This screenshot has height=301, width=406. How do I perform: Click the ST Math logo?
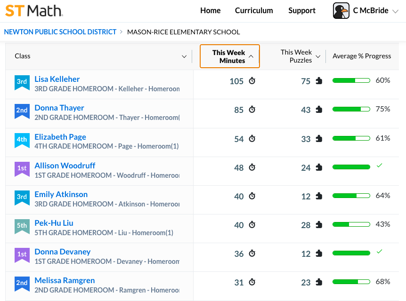pos(34,11)
